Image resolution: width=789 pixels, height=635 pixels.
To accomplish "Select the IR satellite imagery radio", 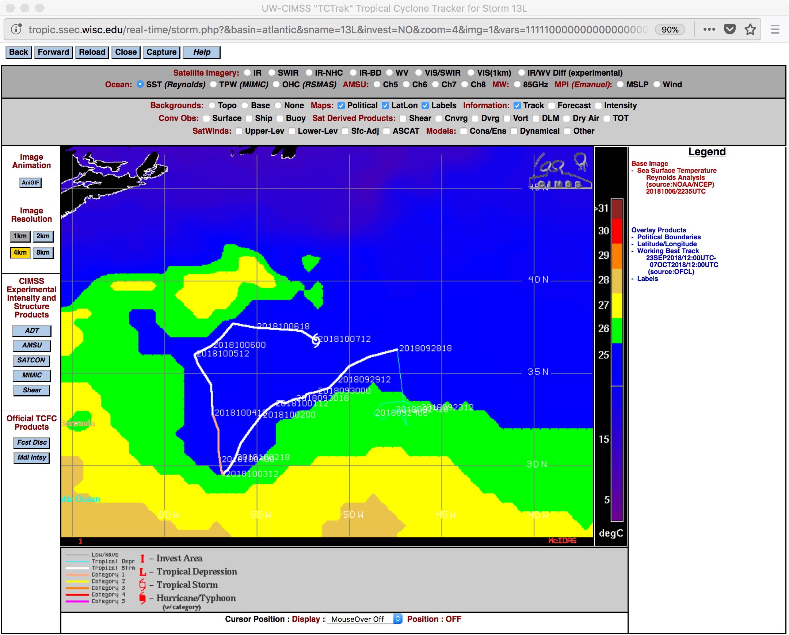I will click(248, 73).
